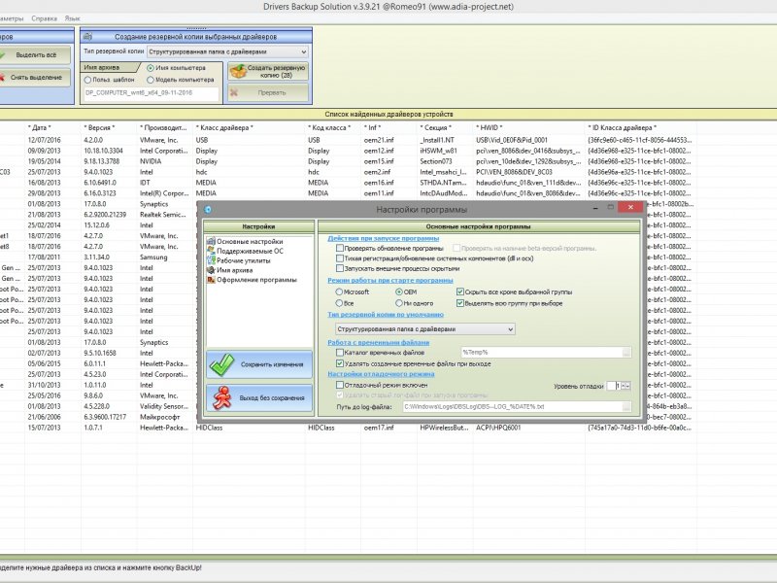
Task: Select Имя архива in the settings list
Action: [234, 270]
